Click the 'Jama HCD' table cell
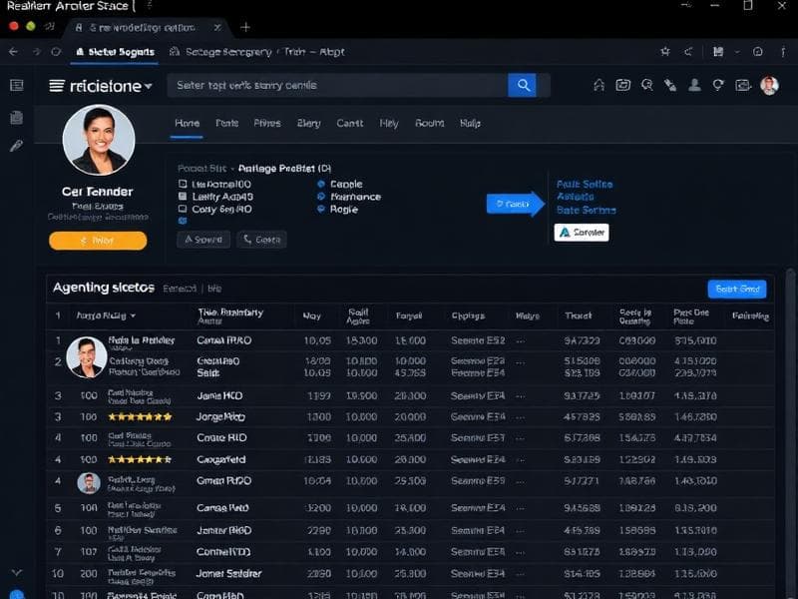This screenshot has height=599, width=798. coord(219,395)
